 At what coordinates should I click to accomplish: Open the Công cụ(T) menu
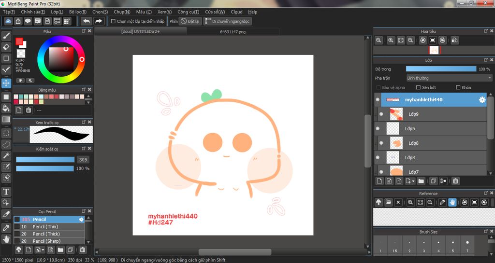tap(188, 12)
